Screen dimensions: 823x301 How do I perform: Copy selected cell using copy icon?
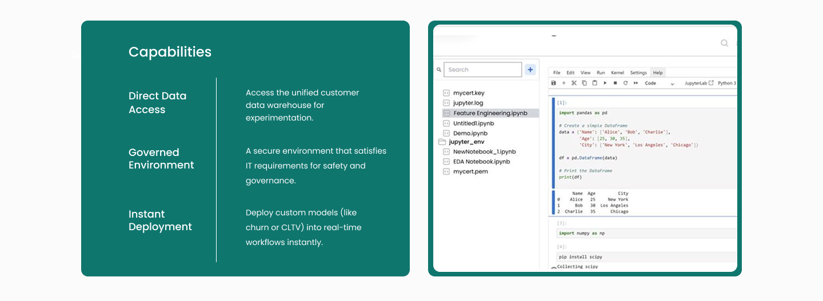(584, 83)
